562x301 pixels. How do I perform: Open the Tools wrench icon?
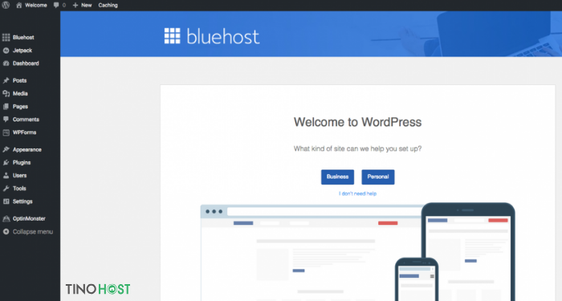click(6, 189)
